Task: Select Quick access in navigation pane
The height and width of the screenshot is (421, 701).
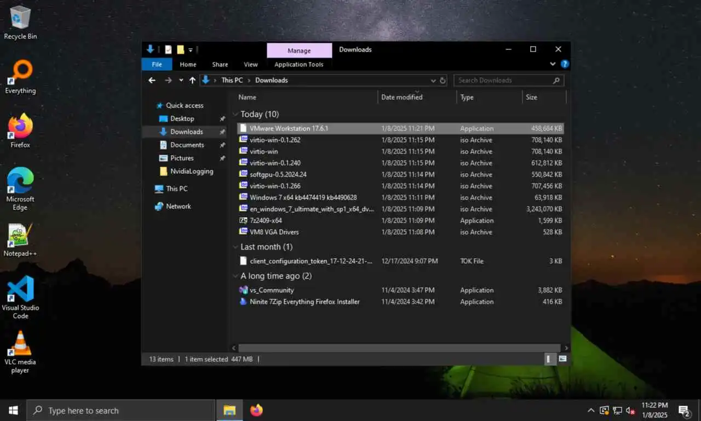Action: 185,105
